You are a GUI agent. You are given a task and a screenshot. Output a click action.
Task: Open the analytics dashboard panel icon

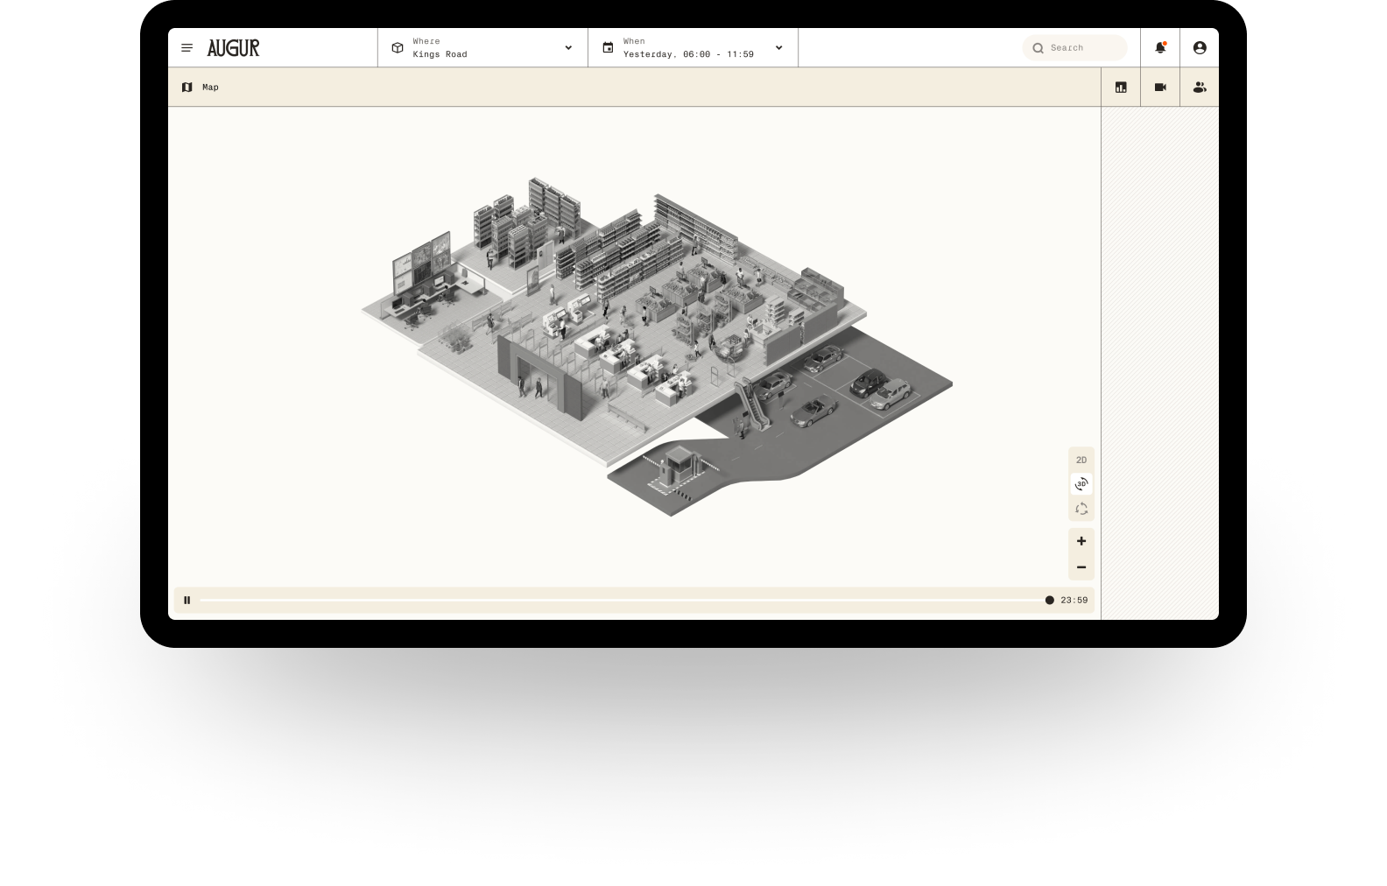(1121, 88)
